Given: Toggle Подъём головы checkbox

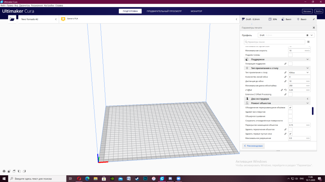Looking at the screenshot, I should (x=290, y=55).
